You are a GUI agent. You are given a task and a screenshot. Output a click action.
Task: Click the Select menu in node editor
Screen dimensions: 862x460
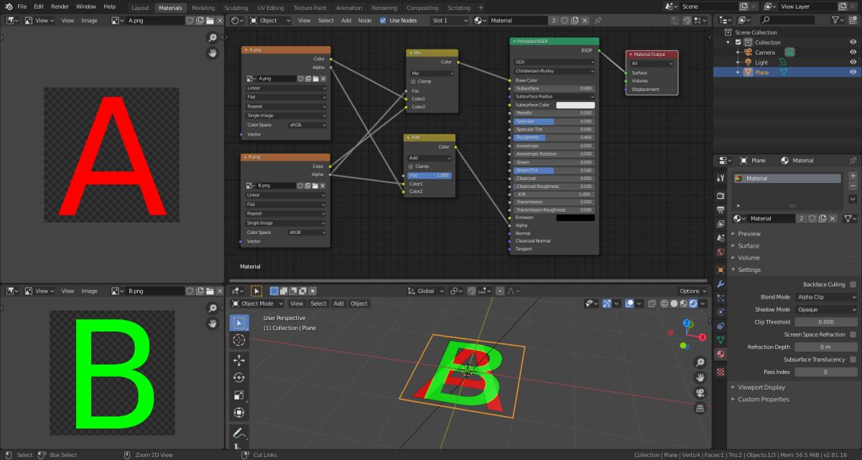[x=326, y=20]
